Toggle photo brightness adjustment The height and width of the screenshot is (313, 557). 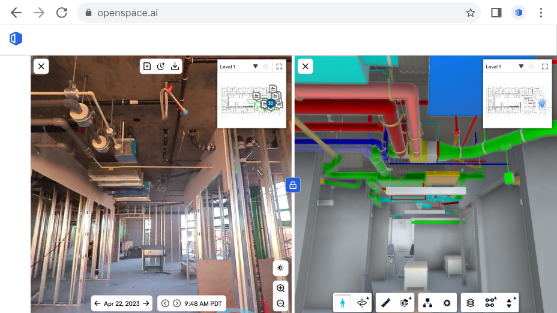[280, 268]
